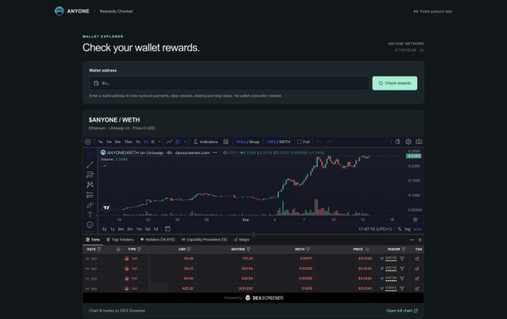Click the wallet address input field
This screenshot has width=507, height=319.
click(x=229, y=83)
